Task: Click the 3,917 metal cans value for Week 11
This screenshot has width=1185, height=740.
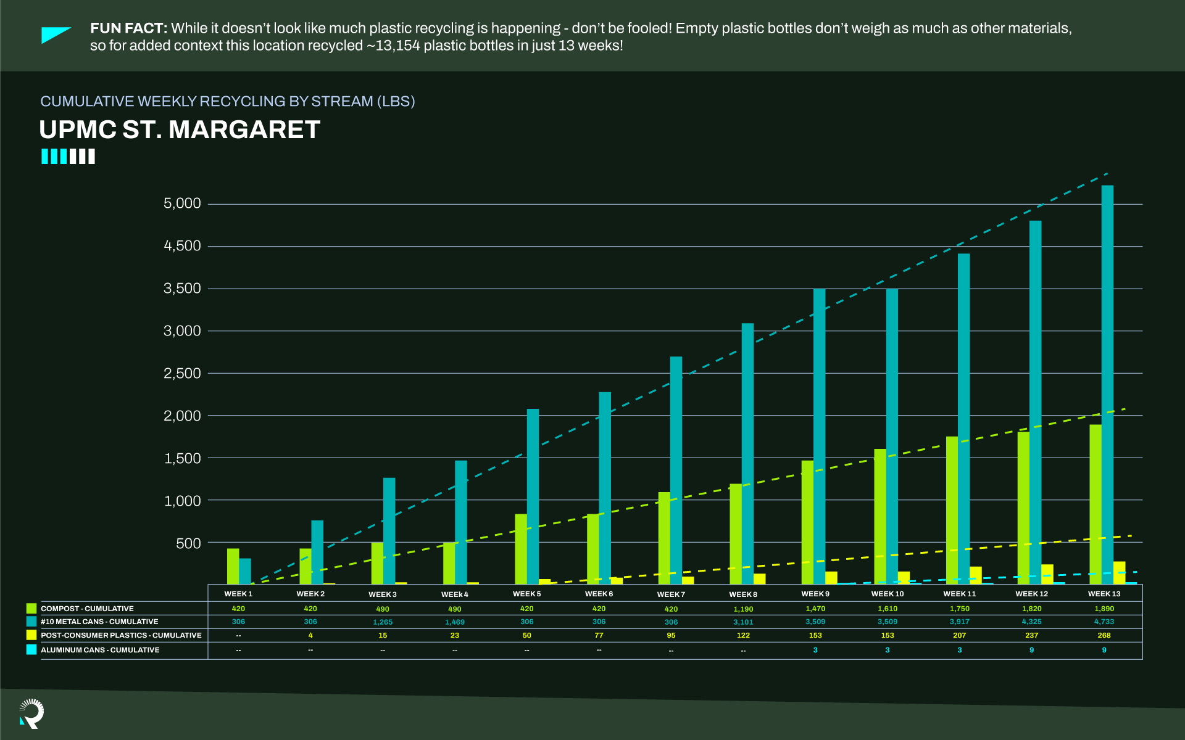Action: pos(960,622)
